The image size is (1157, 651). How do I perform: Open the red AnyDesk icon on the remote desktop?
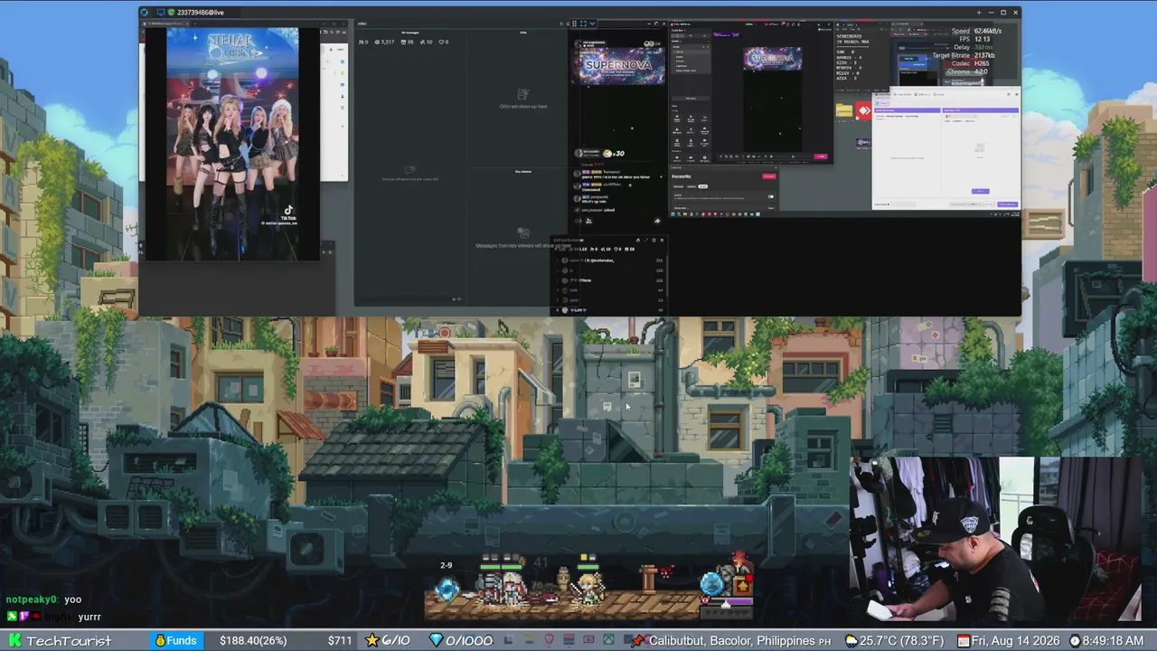[864, 110]
